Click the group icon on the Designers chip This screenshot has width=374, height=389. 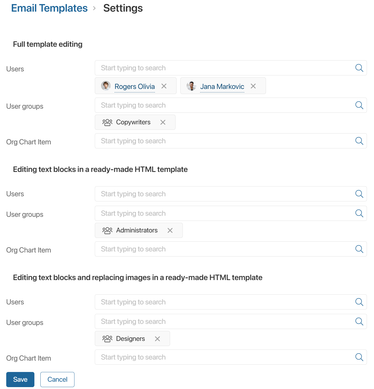(x=107, y=338)
